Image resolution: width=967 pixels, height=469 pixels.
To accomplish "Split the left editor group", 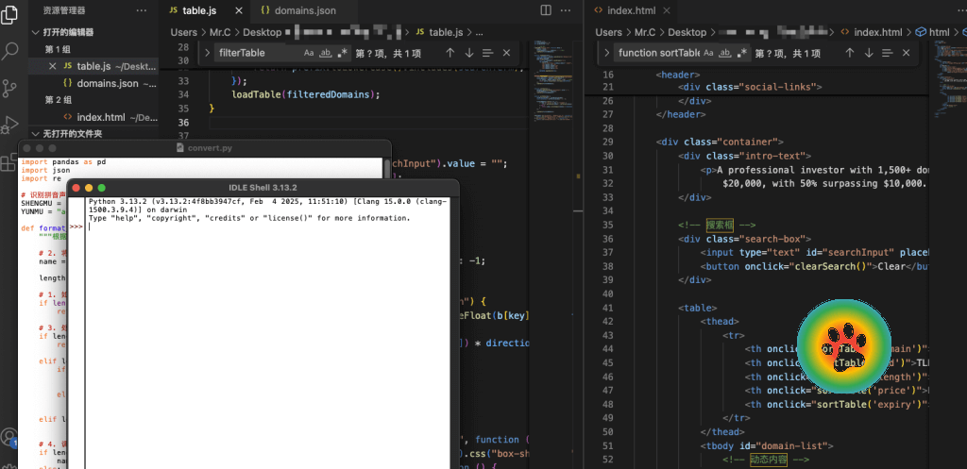I will (x=546, y=10).
